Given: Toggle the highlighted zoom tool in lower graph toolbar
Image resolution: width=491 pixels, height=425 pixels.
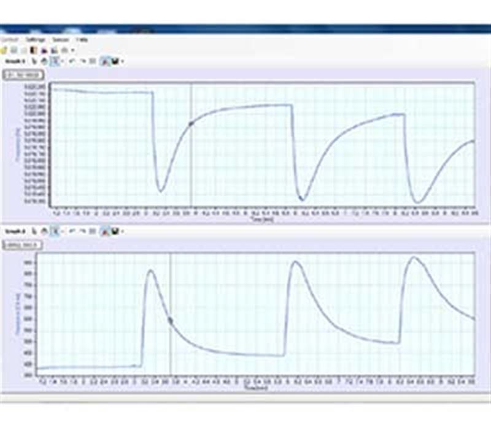Looking at the screenshot, I should (x=55, y=231).
